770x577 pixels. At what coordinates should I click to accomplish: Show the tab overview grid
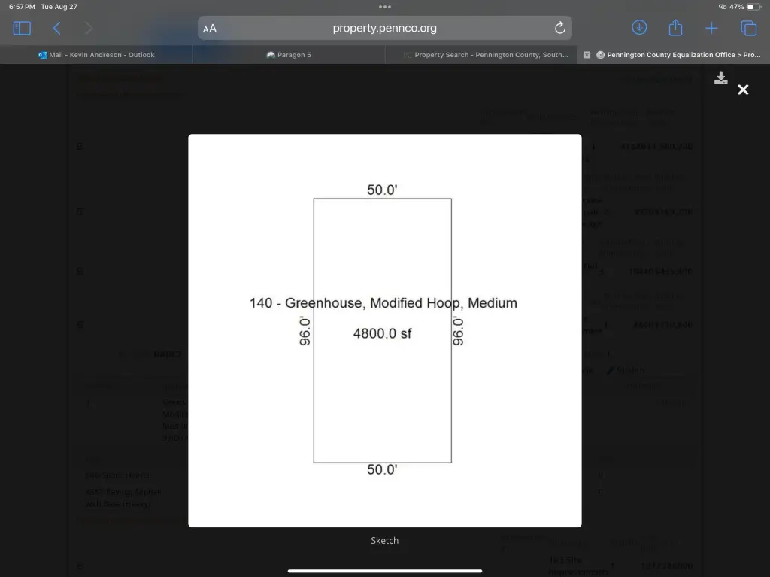[x=748, y=29]
